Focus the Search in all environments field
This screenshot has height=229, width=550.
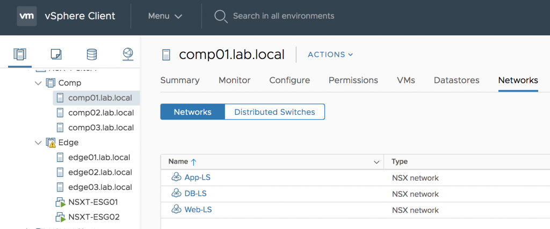pos(284,16)
